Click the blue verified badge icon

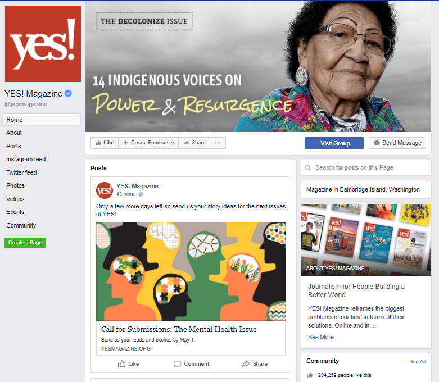(68, 93)
